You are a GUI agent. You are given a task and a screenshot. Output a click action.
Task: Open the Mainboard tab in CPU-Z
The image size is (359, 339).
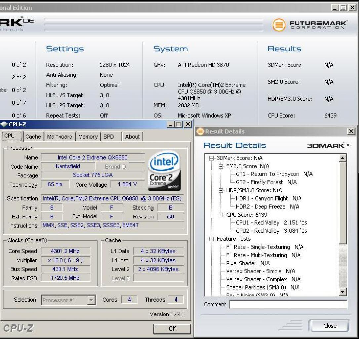60,137
